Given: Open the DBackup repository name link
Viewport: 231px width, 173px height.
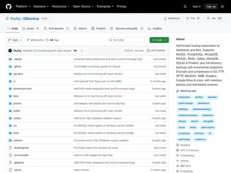Looking at the screenshot, I should click(x=31, y=18).
